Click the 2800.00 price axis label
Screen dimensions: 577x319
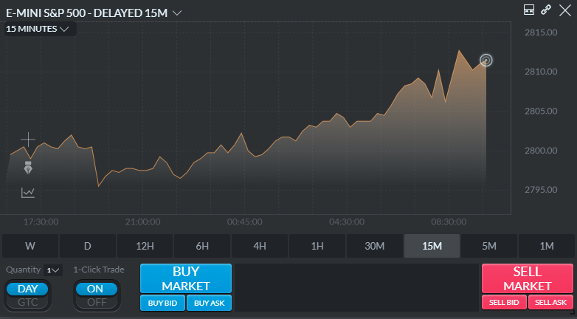[x=541, y=151]
